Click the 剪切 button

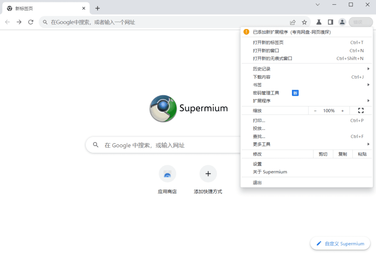click(x=323, y=154)
